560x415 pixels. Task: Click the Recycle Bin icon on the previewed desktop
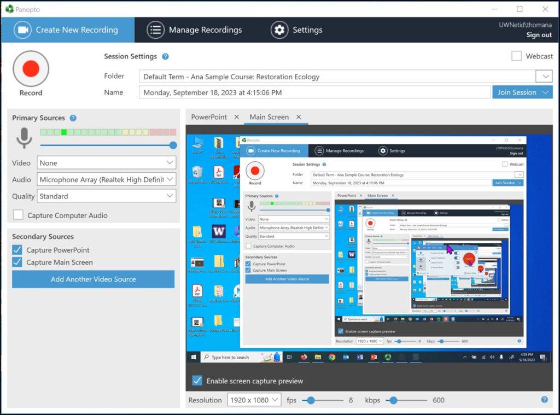point(197,172)
